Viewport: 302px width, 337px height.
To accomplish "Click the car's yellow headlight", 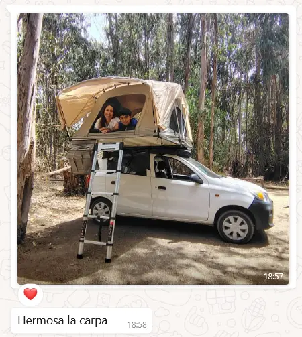I will click(261, 196).
